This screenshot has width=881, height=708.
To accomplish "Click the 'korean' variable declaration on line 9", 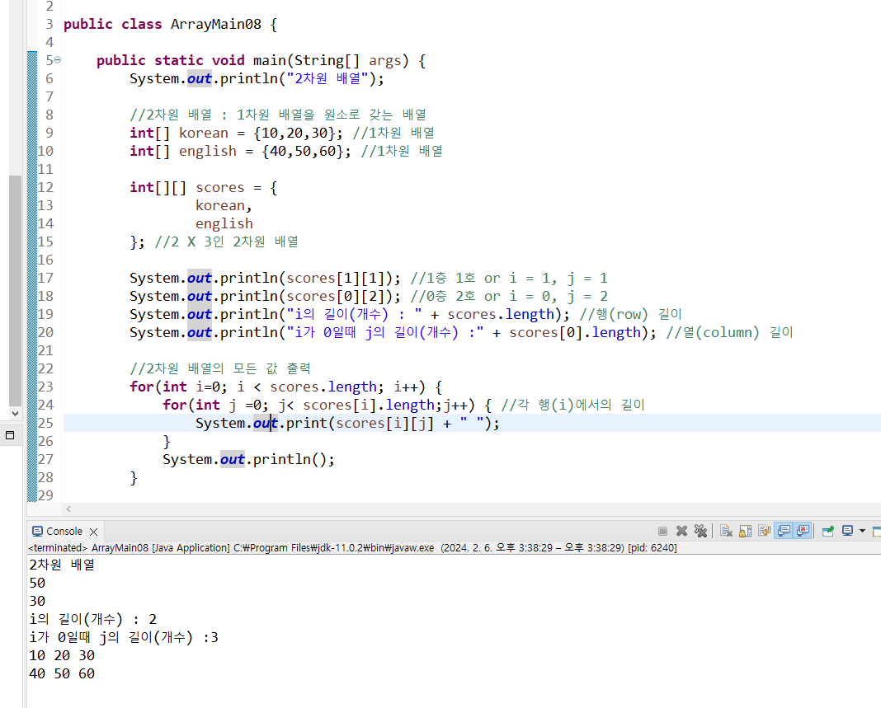I will pyautogui.click(x=204, y=133).
